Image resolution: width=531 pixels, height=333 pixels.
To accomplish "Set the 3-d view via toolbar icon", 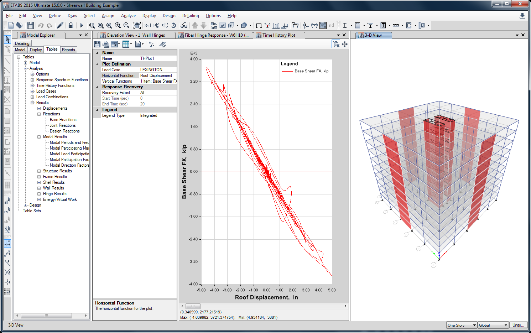I will [x=148, y=25].
